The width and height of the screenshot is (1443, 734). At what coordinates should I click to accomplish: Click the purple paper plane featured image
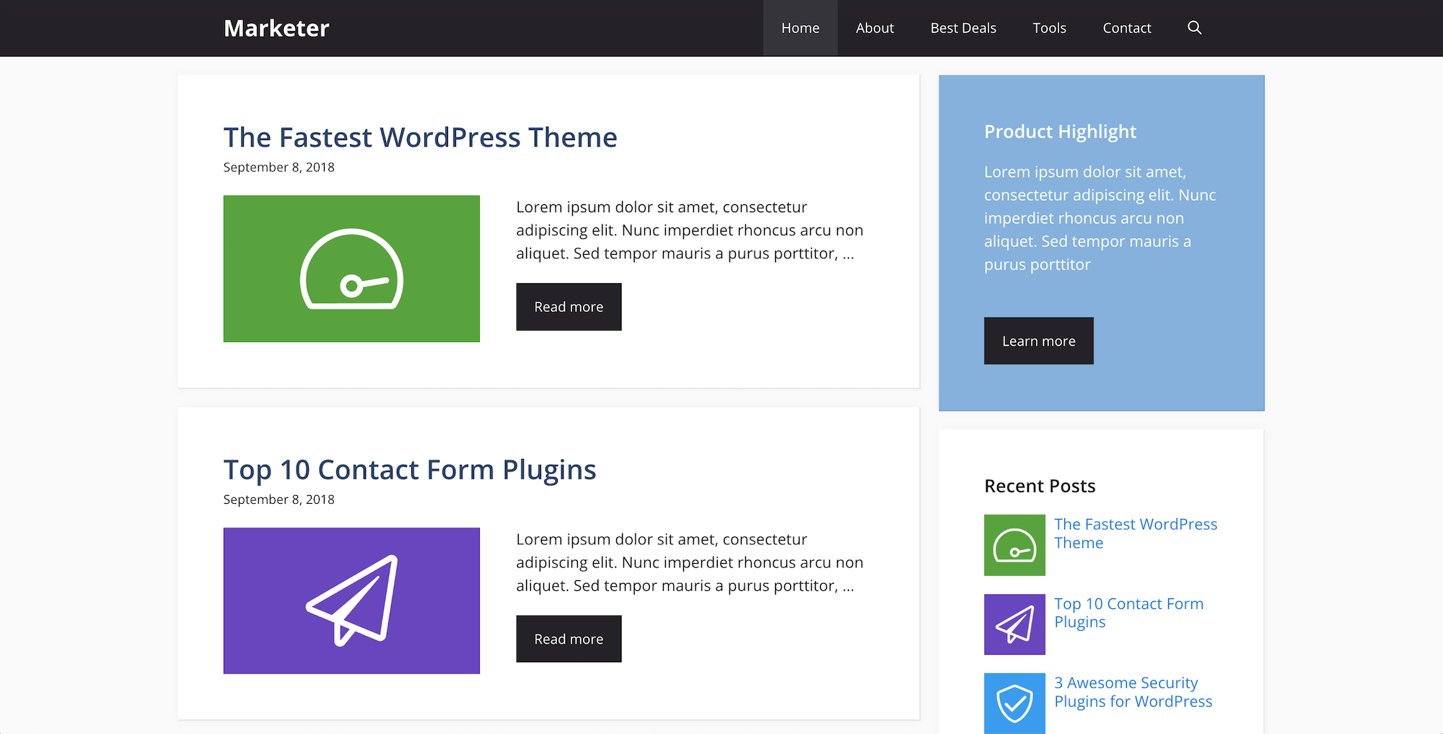click(x=351, y=600)
